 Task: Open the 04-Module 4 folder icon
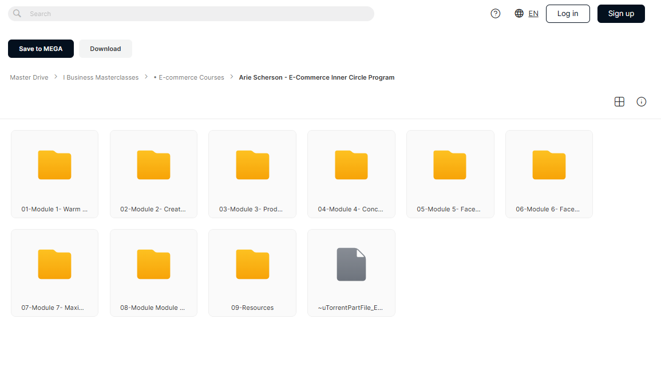point(351,165)
